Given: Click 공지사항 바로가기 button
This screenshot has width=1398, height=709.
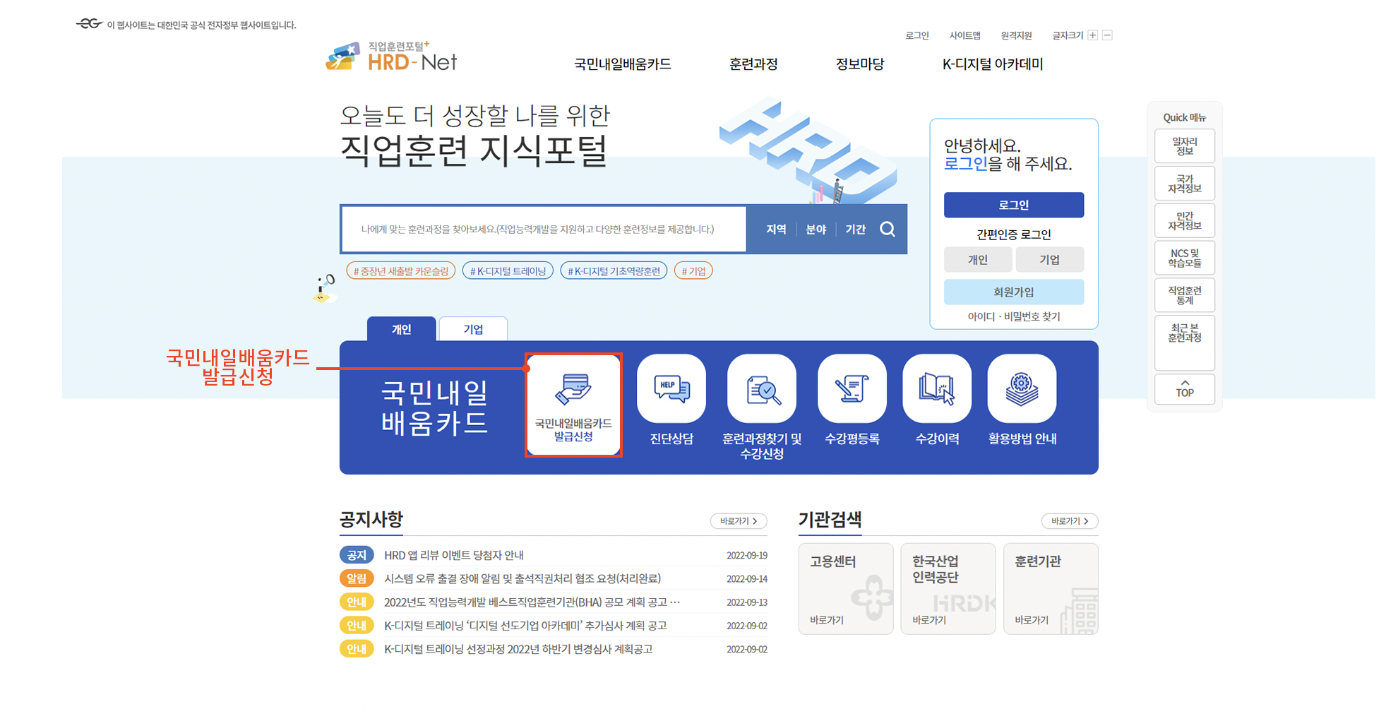Looking at the screenshot, I should coord(739,521).
